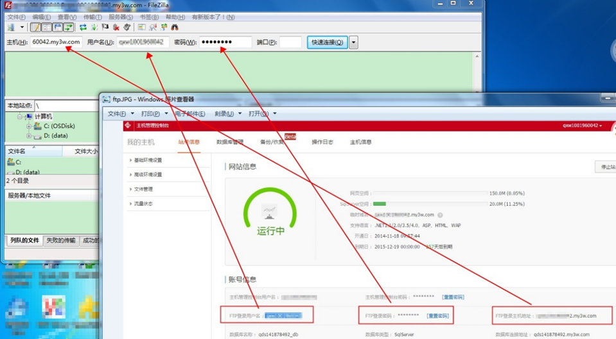Click the disconnect from server icon
Viewport: 616px width, 339px height.
(x=116, y=27)
